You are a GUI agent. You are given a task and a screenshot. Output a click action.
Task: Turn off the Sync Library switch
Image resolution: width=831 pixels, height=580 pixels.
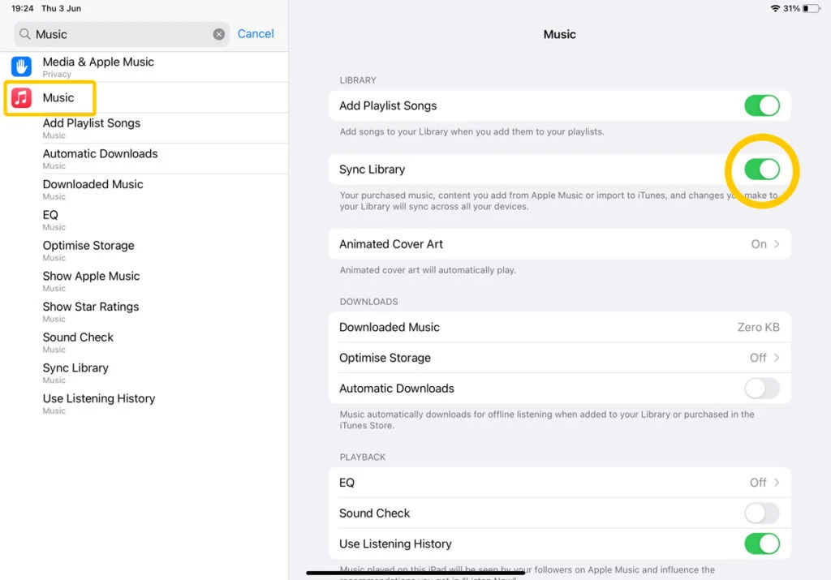point(761,170)
